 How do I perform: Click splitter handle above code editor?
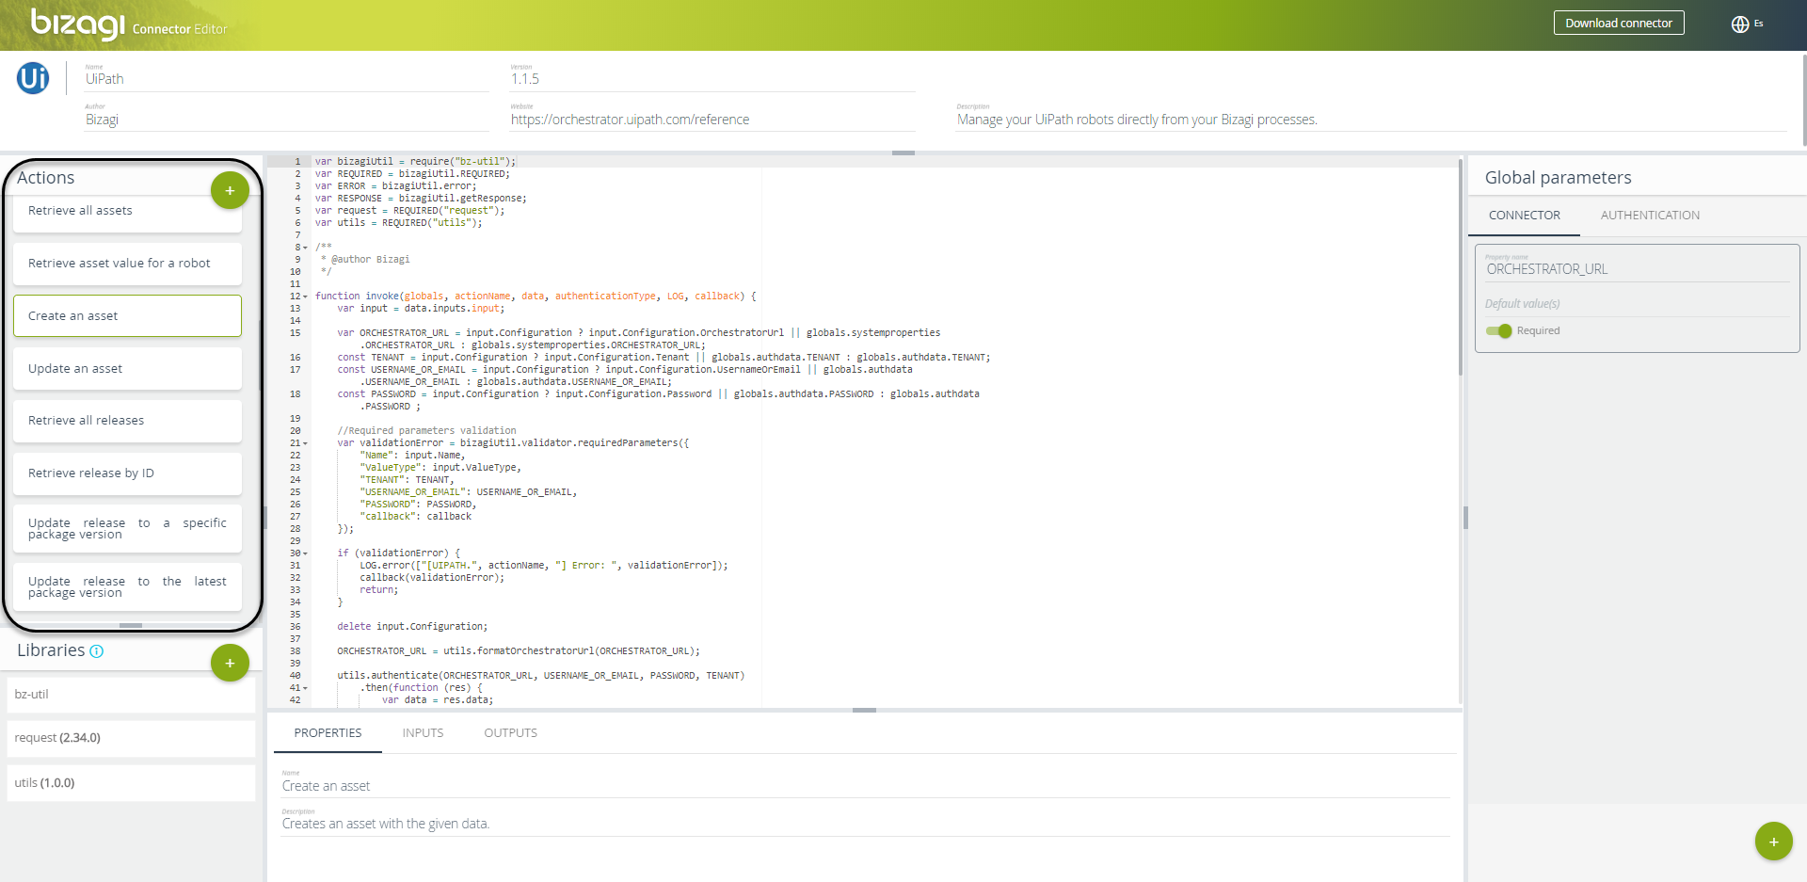tap(903, 152)
